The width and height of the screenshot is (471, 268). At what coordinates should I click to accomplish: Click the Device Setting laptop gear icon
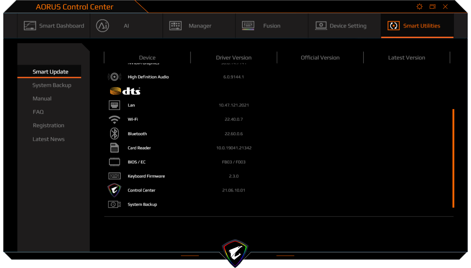tap(321, 26)
